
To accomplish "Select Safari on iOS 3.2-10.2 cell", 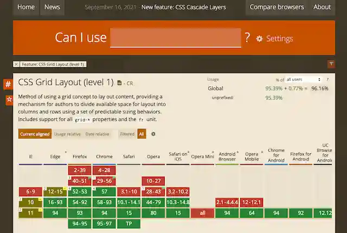I will click(178, 192).
